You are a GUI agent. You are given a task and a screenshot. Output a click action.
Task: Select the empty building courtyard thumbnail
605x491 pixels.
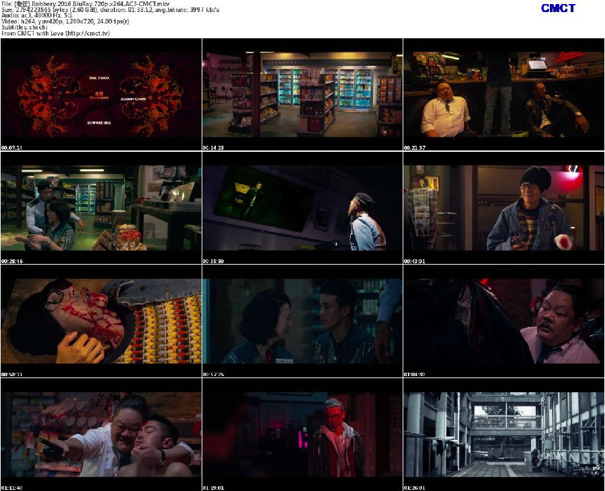[504, 435]
